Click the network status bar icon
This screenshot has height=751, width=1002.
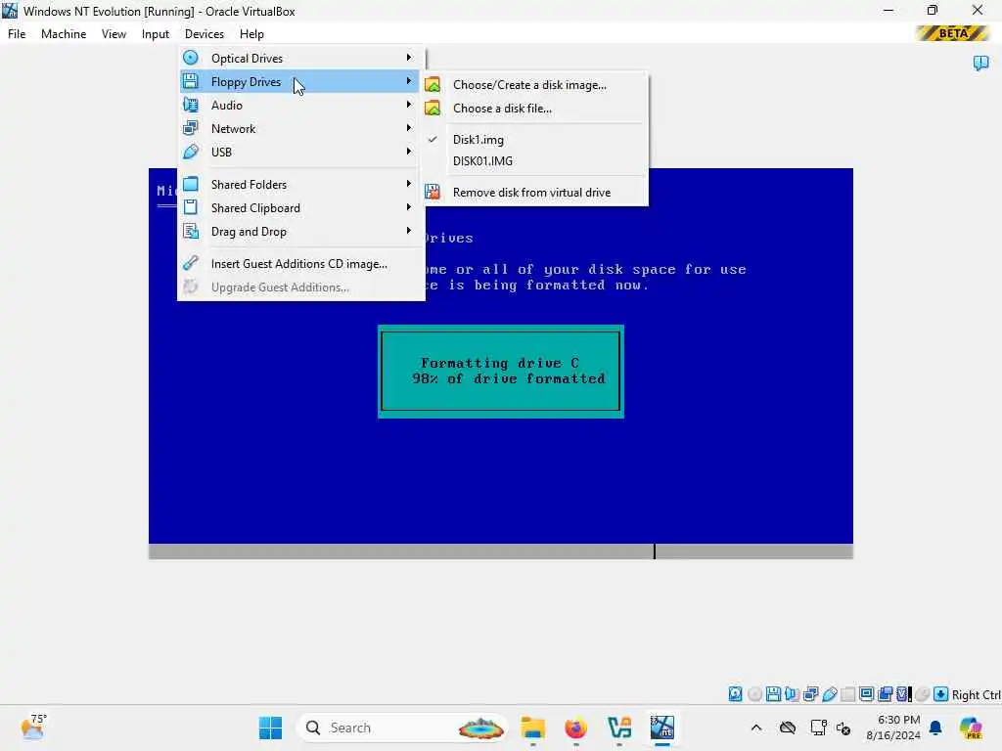(x=811, y=694)
